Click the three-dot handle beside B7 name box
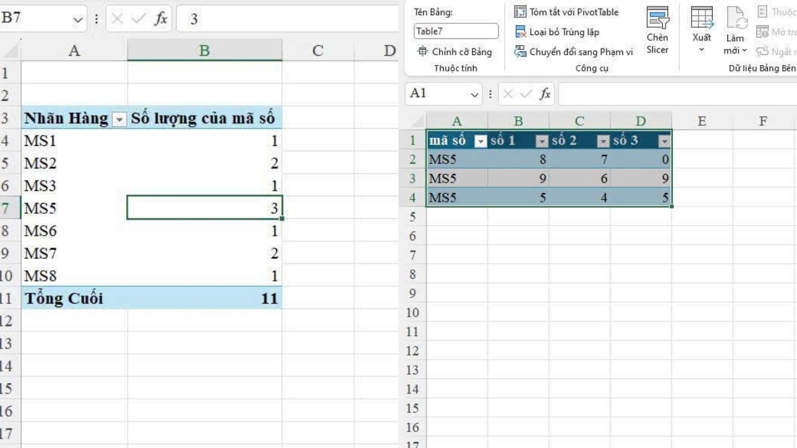Image resolution: width=797 pixels, height=448 pixels. pyautogui.click(x=96, y=19)
